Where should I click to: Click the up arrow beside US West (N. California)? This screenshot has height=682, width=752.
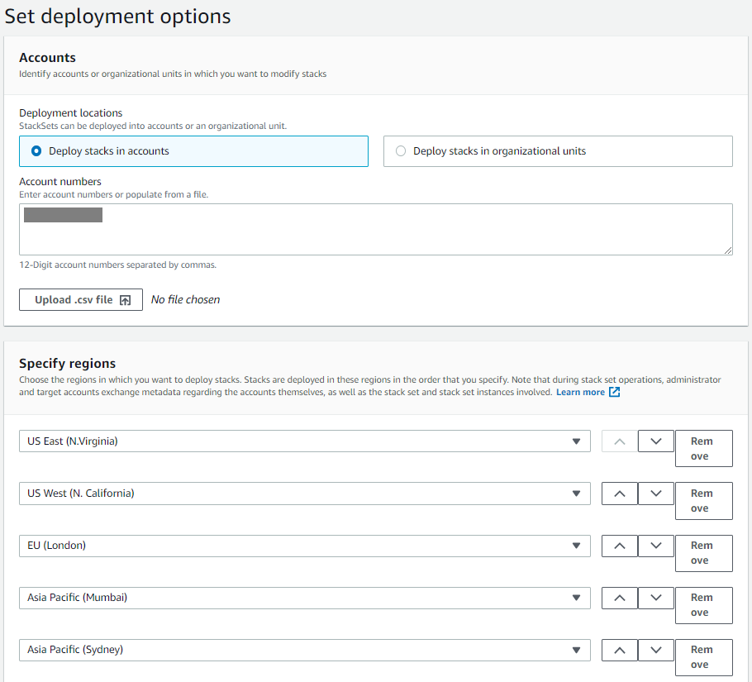(x=619, y=493)
